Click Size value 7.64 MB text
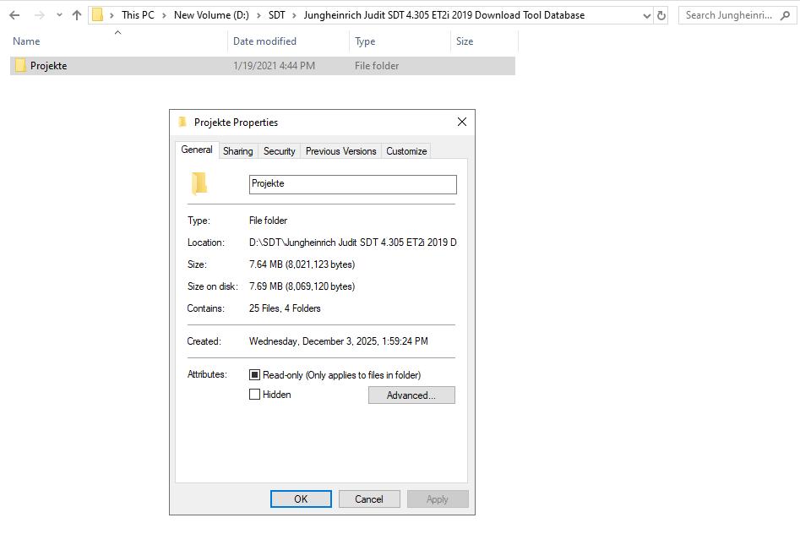Image resolution: width=800 pixels, height=545 pixels. coord(302,264)
